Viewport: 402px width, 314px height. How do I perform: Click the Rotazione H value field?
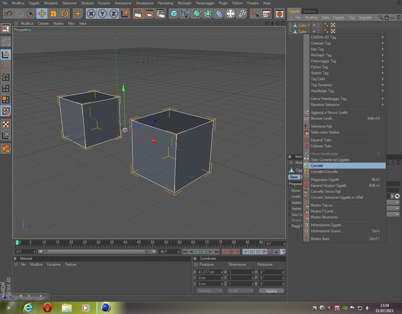pyautogui.click(x=271, y=272)
